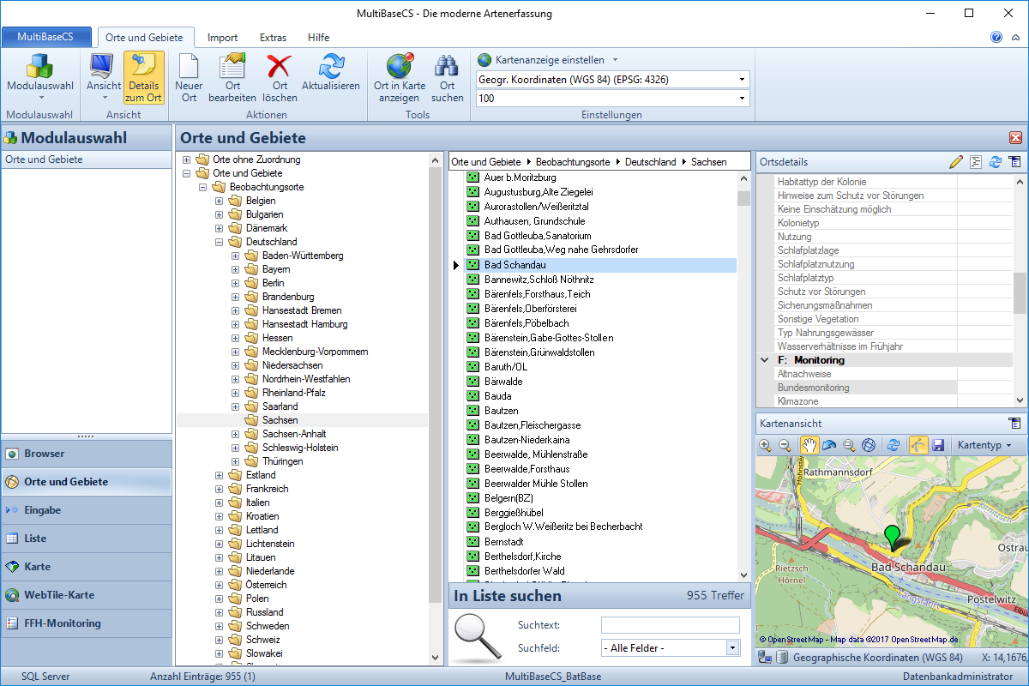1029x686 pixels.
Task: Open the Ansicht ribbon button
Action: [104, 78]
